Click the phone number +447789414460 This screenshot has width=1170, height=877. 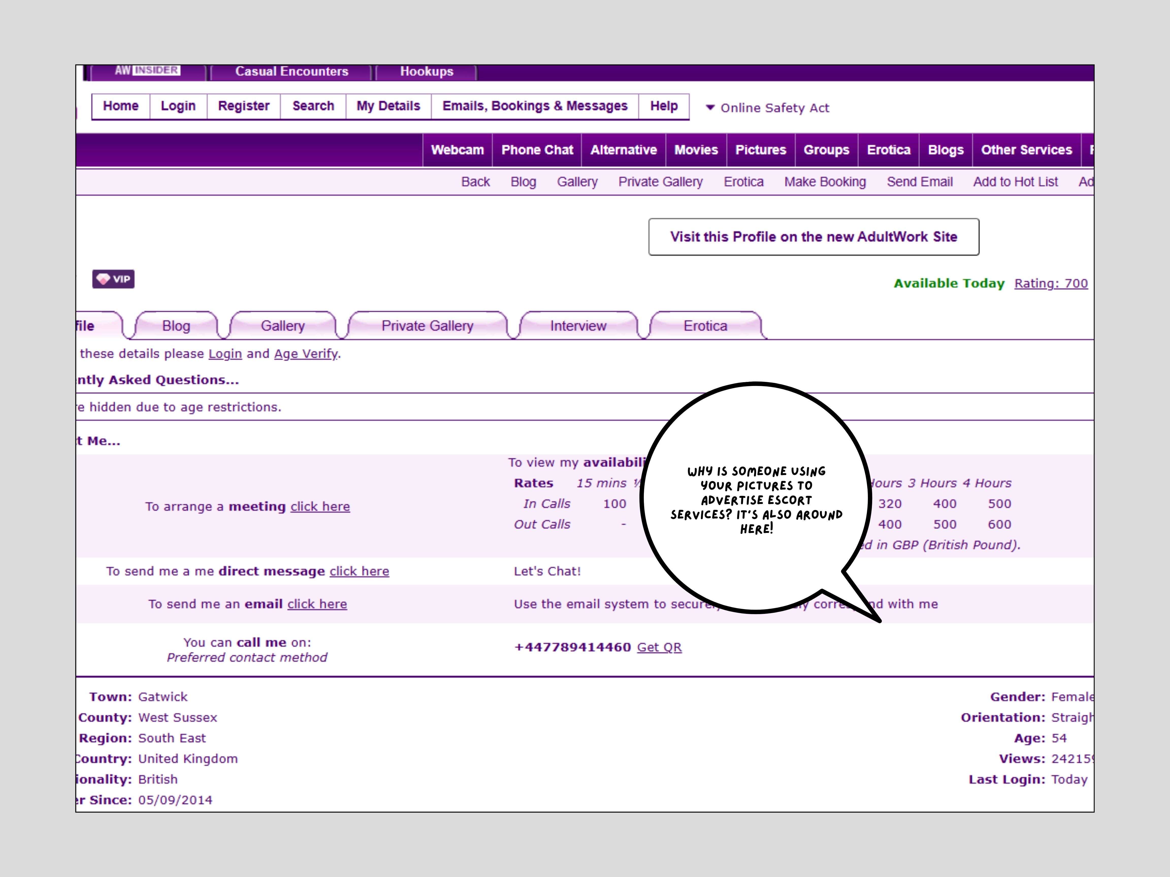tap(572, 647)
